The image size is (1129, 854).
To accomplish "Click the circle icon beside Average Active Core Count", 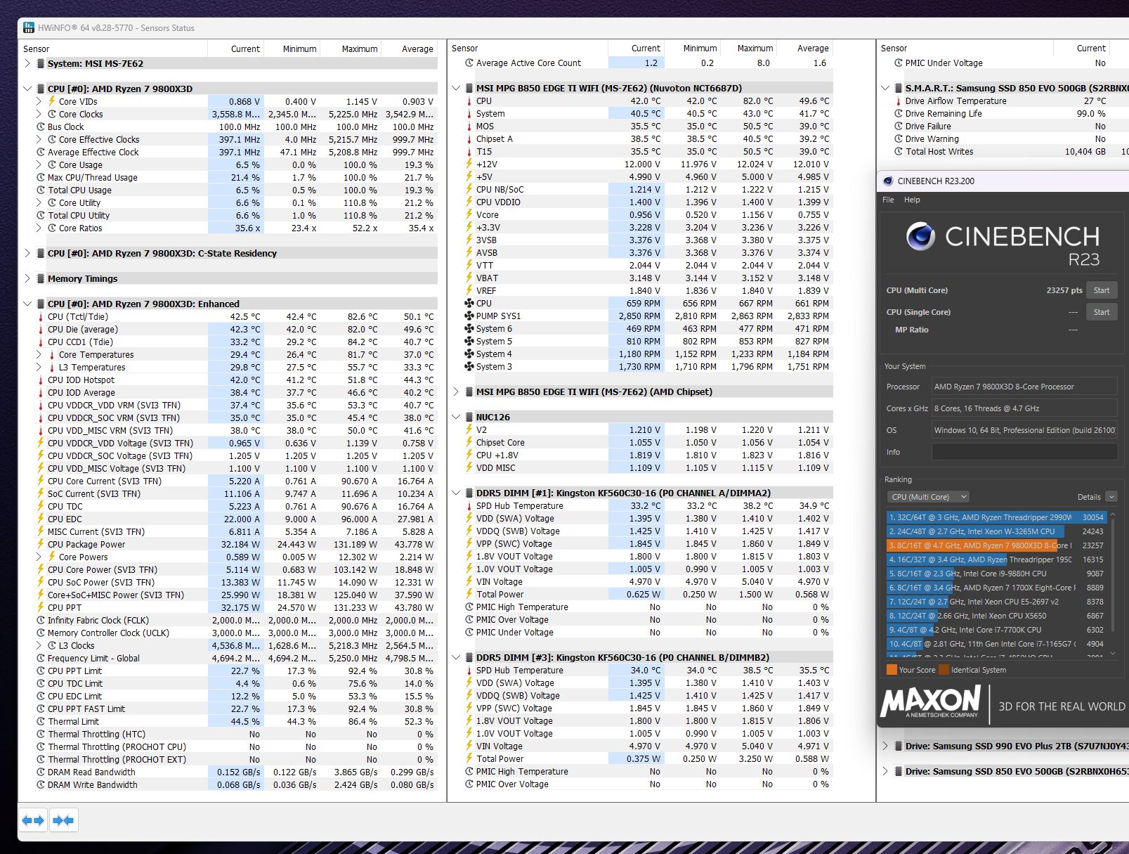I will point(469,63).
